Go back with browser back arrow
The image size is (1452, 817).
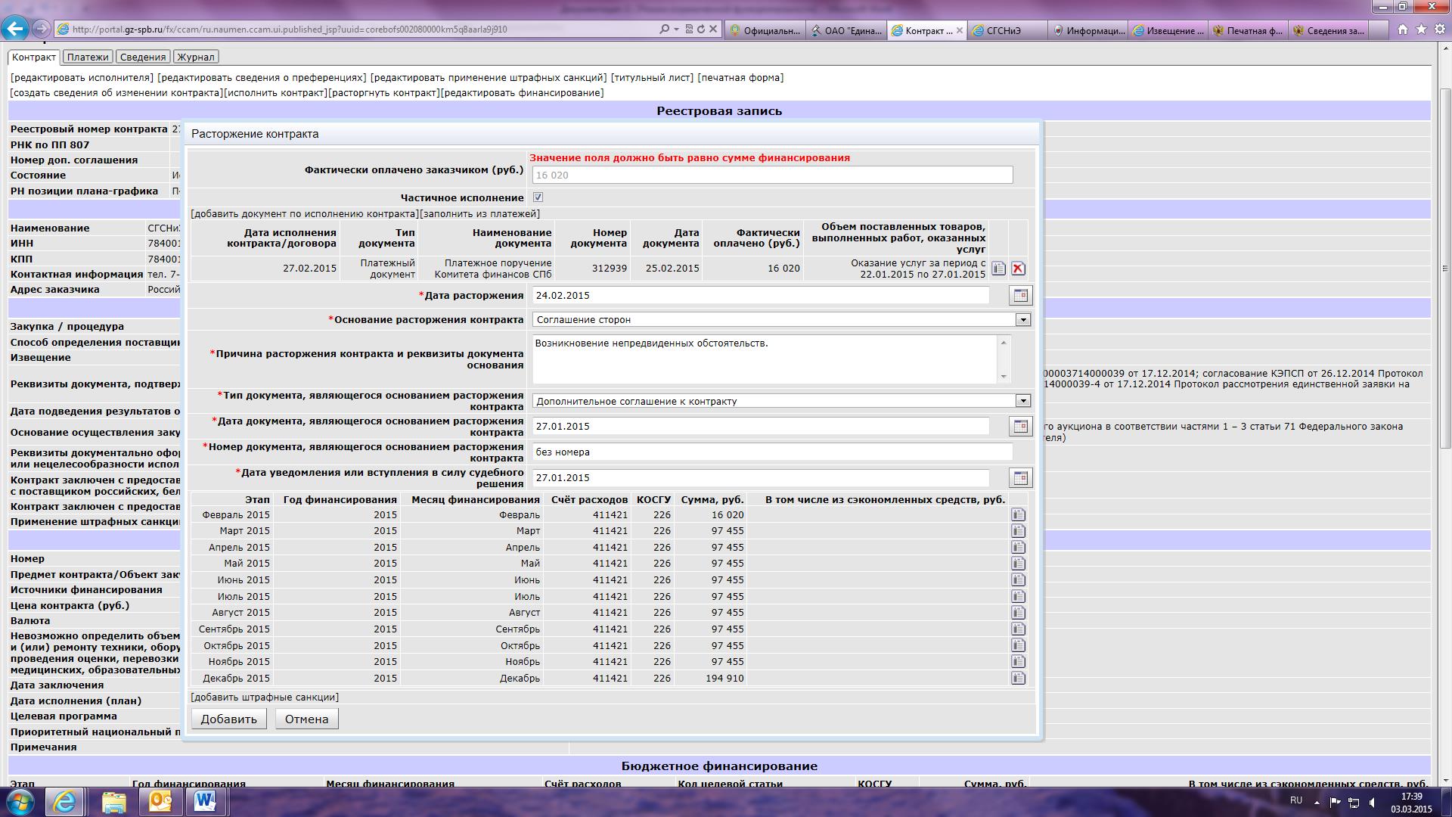[x=15, y=29]
